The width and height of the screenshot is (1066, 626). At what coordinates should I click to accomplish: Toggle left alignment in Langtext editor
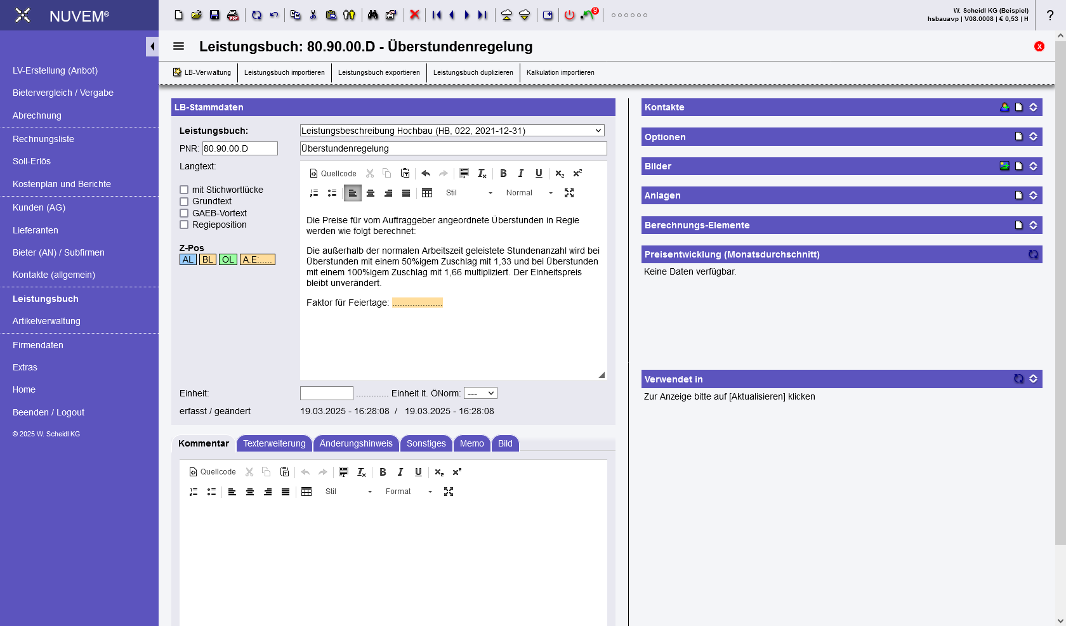352,193
